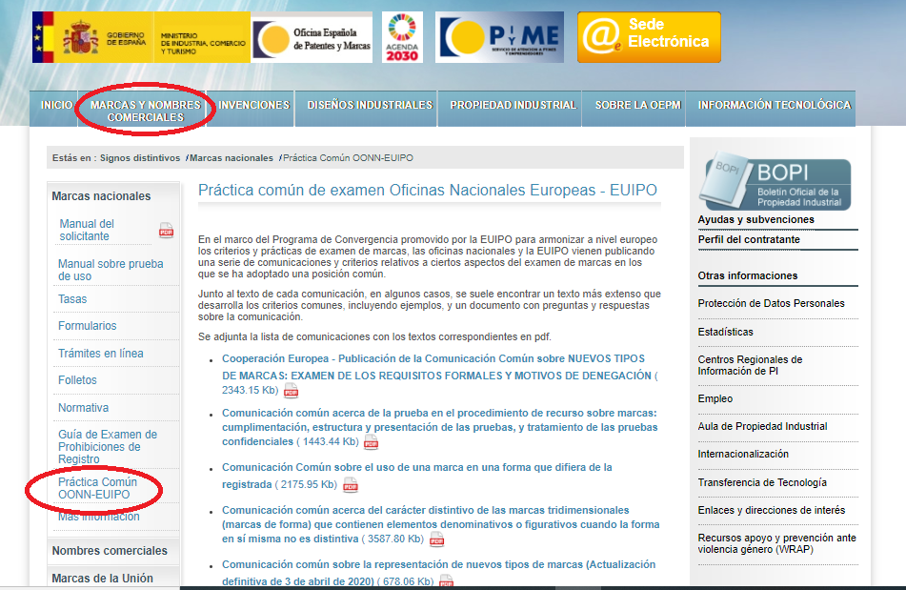Screen dimensions: 906x590
Task: Open Protección de Datos Personales link
Action: coord(771,303)
